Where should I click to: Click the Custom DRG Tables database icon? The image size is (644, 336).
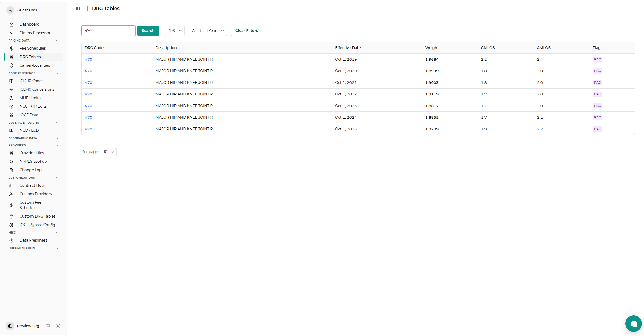pyautogui.click(x=11, y=217)
